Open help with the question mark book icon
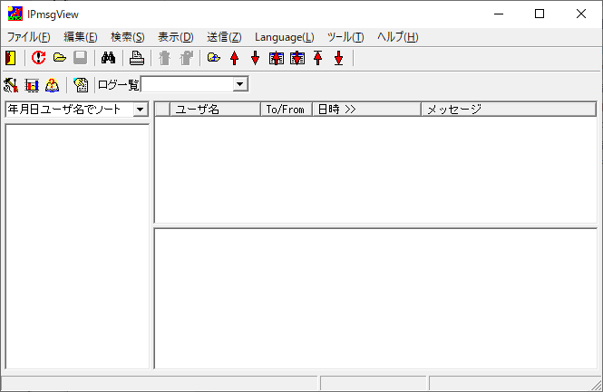 coord(53,85)
